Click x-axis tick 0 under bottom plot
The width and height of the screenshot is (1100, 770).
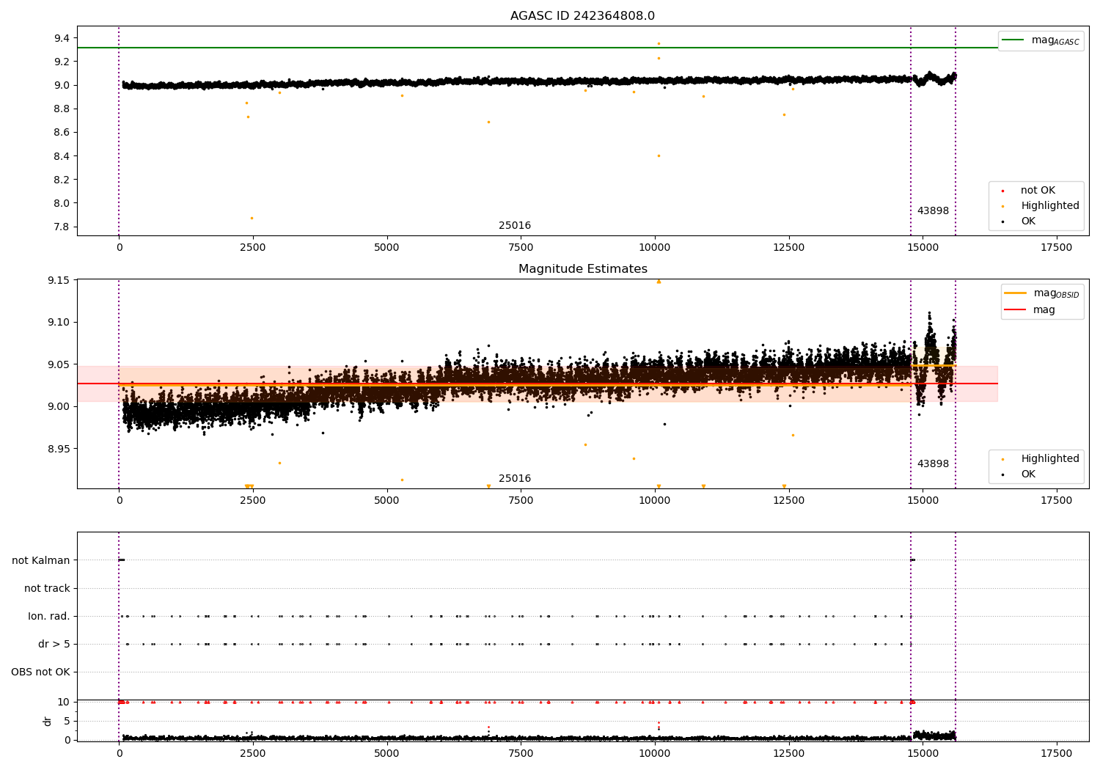coord(119,754)
